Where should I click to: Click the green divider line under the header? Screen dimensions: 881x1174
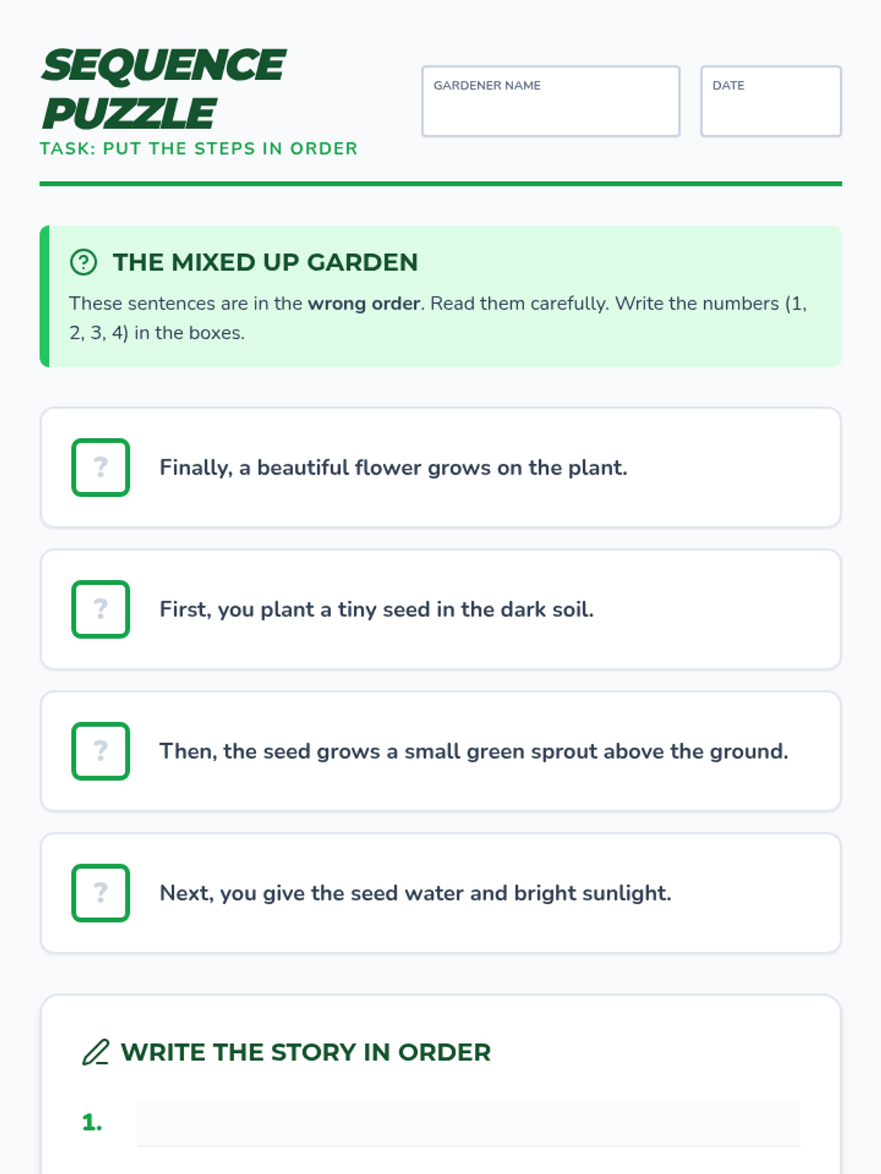[440, 183]
